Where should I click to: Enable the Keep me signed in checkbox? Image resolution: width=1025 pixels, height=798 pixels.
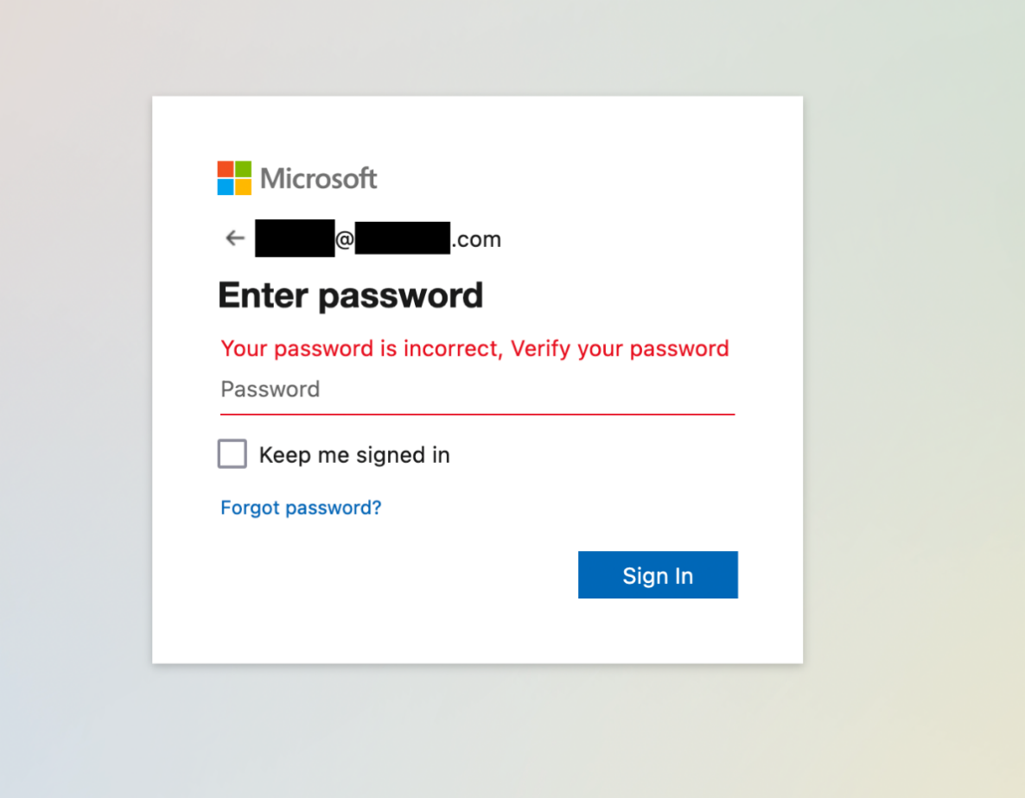point(232,454)
